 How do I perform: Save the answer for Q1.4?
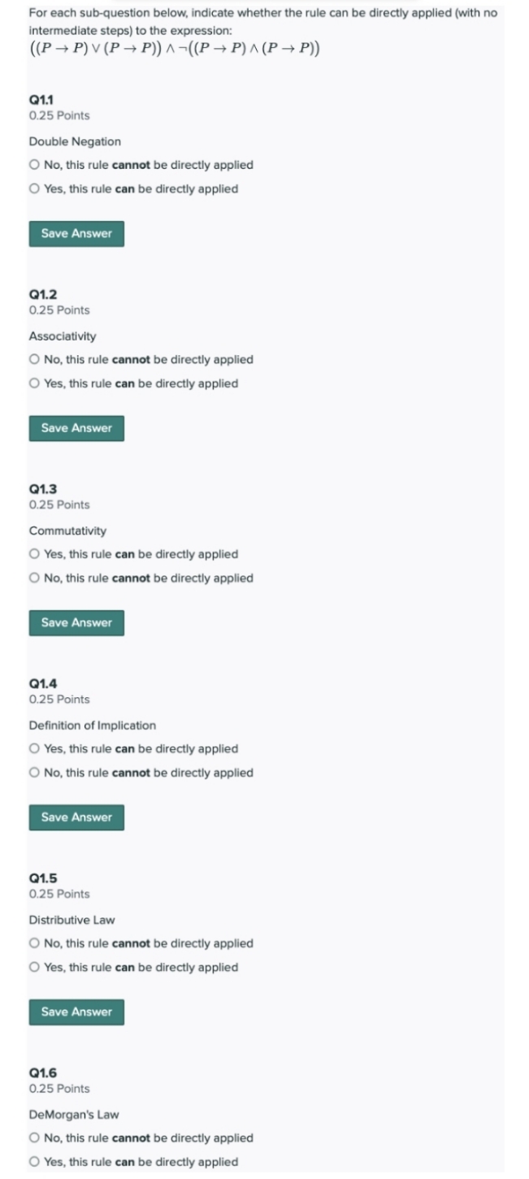click(x=76, y=817)
